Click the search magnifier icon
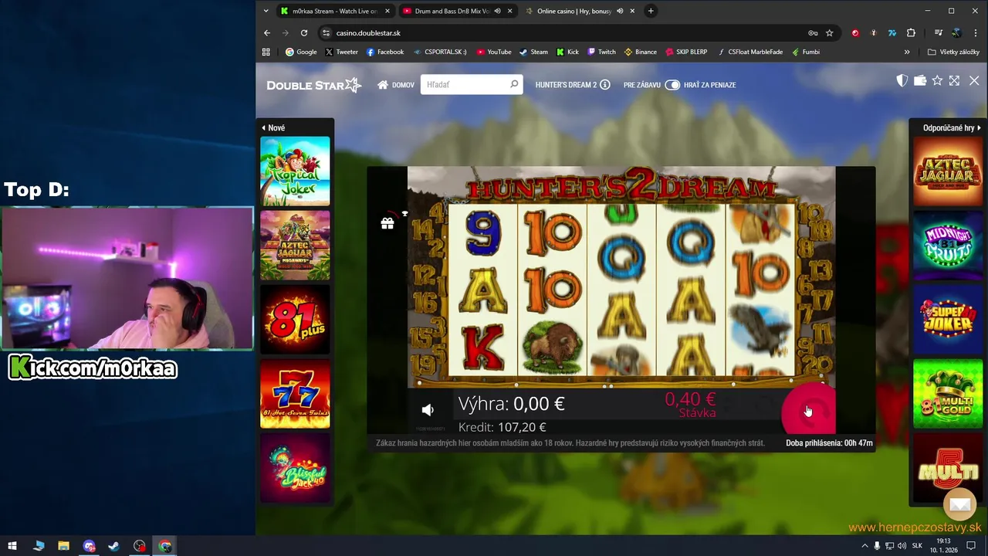Viewport: 988px width, 556px height. [x=514, y=84]
